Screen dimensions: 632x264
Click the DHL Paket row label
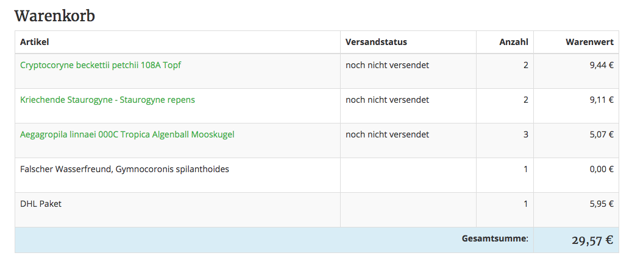(41, 204)
